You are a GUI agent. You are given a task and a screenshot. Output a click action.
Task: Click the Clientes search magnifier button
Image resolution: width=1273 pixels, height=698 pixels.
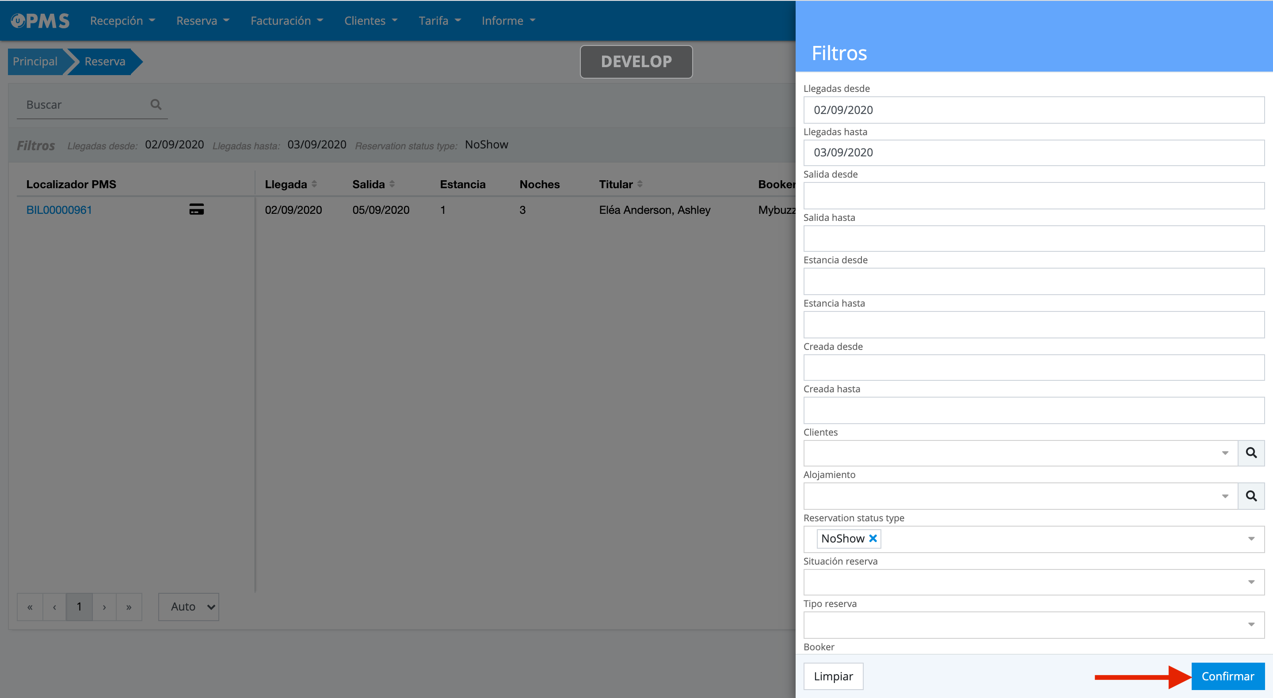(1251, 453)
